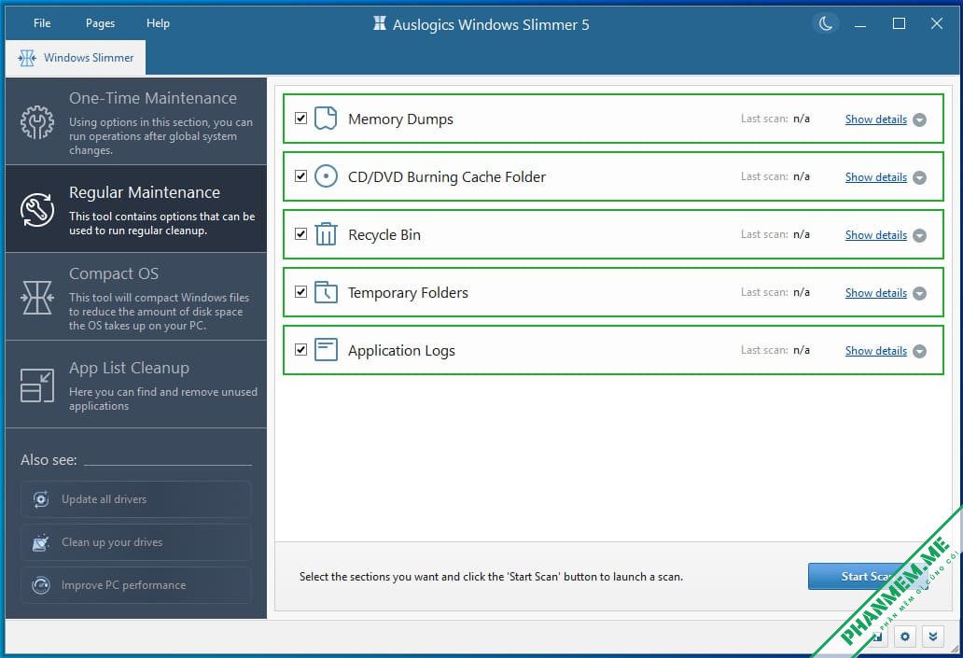Open the App List Cleanup section
This screenshot has width=963, height=658.
click(x=136, y=385)
